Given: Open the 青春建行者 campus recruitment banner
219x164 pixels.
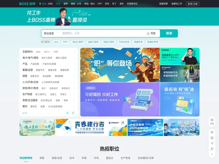Looking at the screenshot, I should tap(91, 127).
